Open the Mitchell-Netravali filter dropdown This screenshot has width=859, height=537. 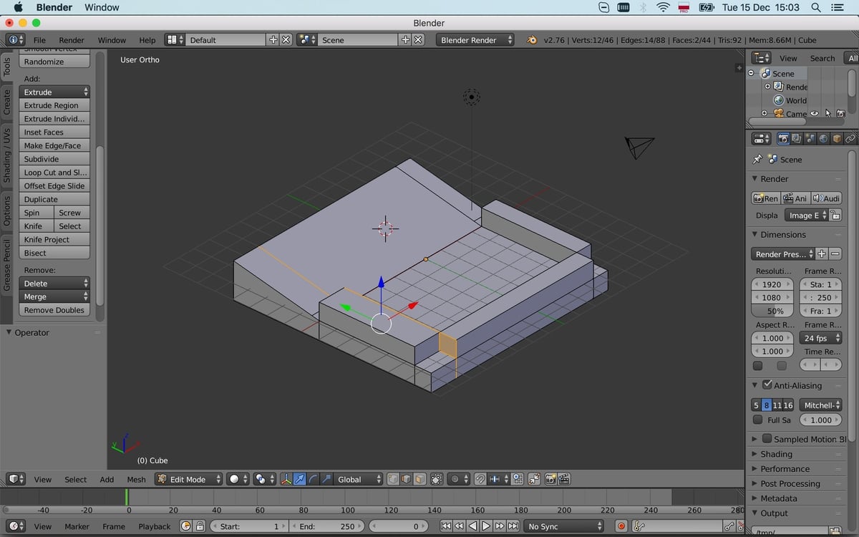point(820,405)
